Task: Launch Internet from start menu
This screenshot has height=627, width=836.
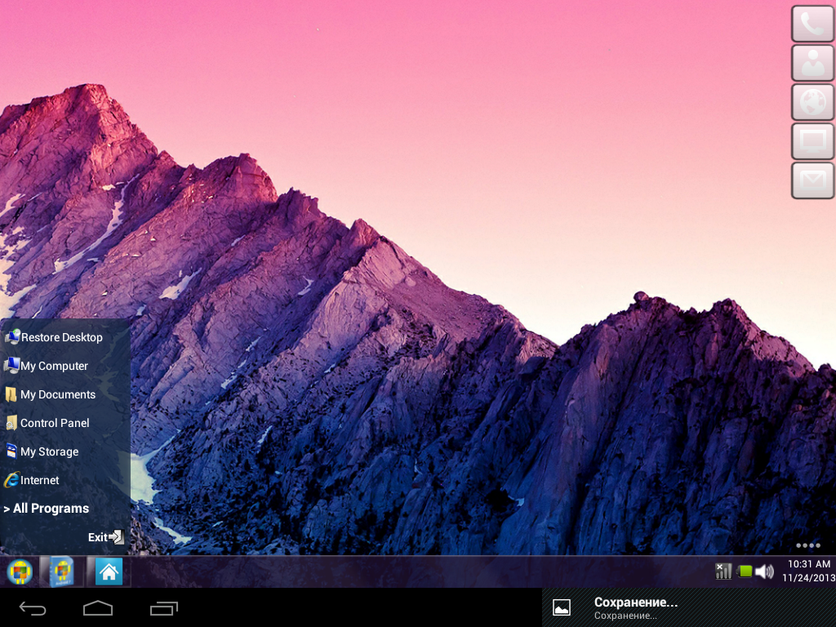Action: click(x=65, y=480)
